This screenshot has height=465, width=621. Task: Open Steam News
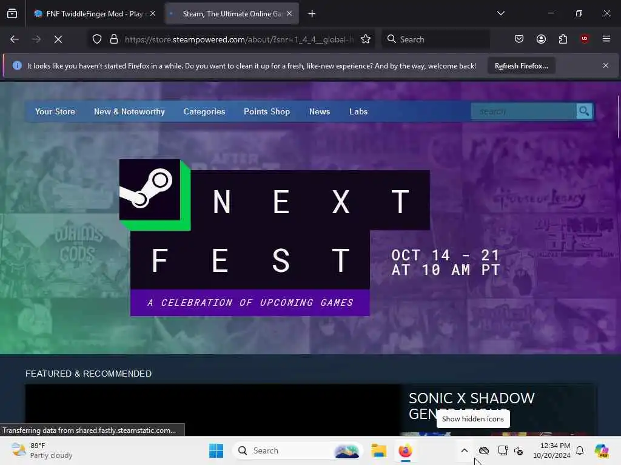pos(320,112)
